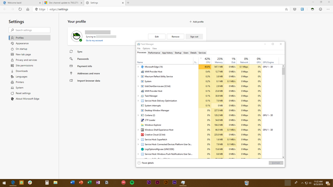Select Privacy and services in sidebar
This screenshot has height=187, width=333.
click(x=30, y=60)
